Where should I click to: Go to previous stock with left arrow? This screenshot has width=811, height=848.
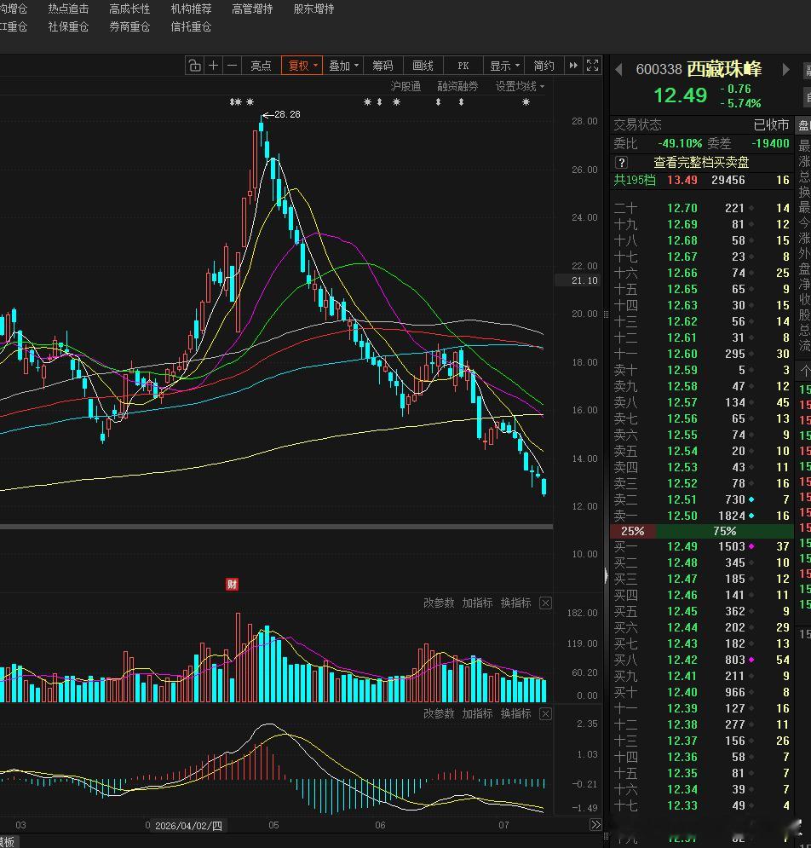(619, 70)
